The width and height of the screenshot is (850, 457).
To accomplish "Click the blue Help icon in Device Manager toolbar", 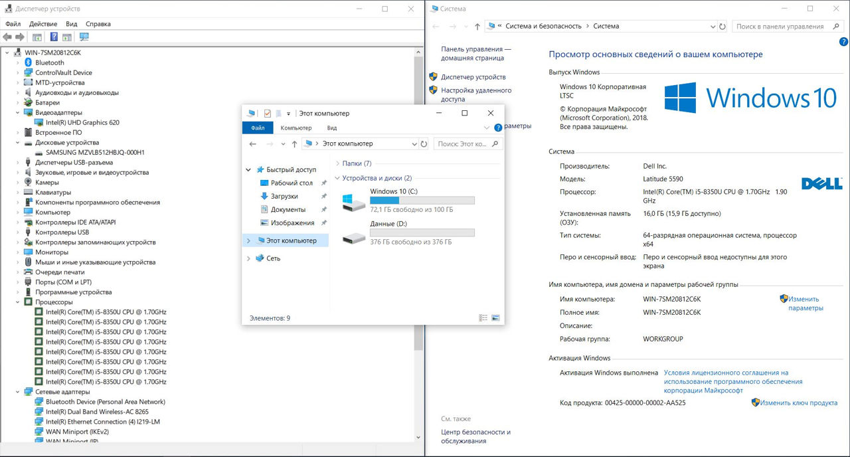I will [x=54, y=37].
